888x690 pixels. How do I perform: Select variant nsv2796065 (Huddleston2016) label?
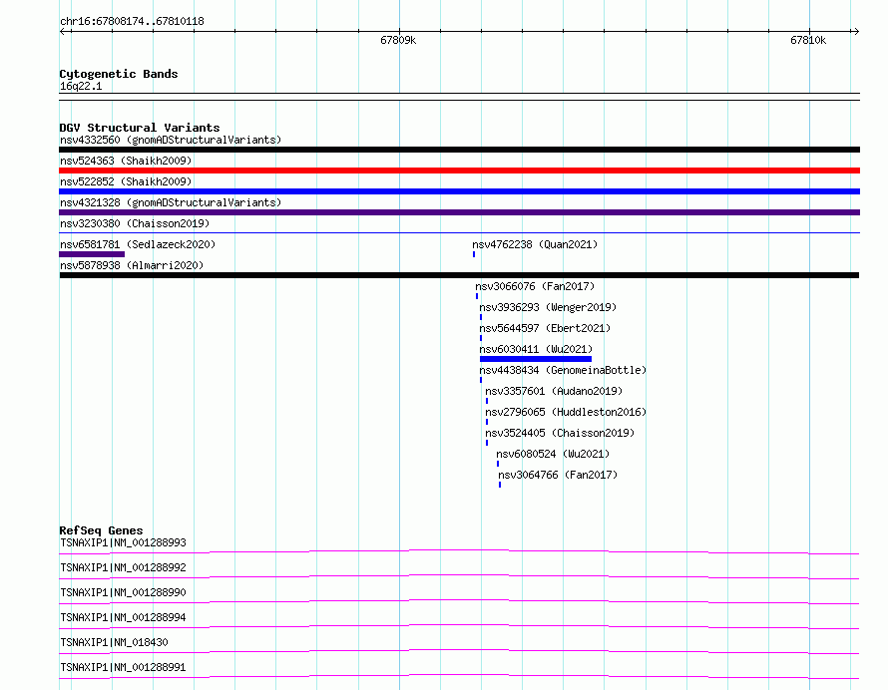click(566, 412)
